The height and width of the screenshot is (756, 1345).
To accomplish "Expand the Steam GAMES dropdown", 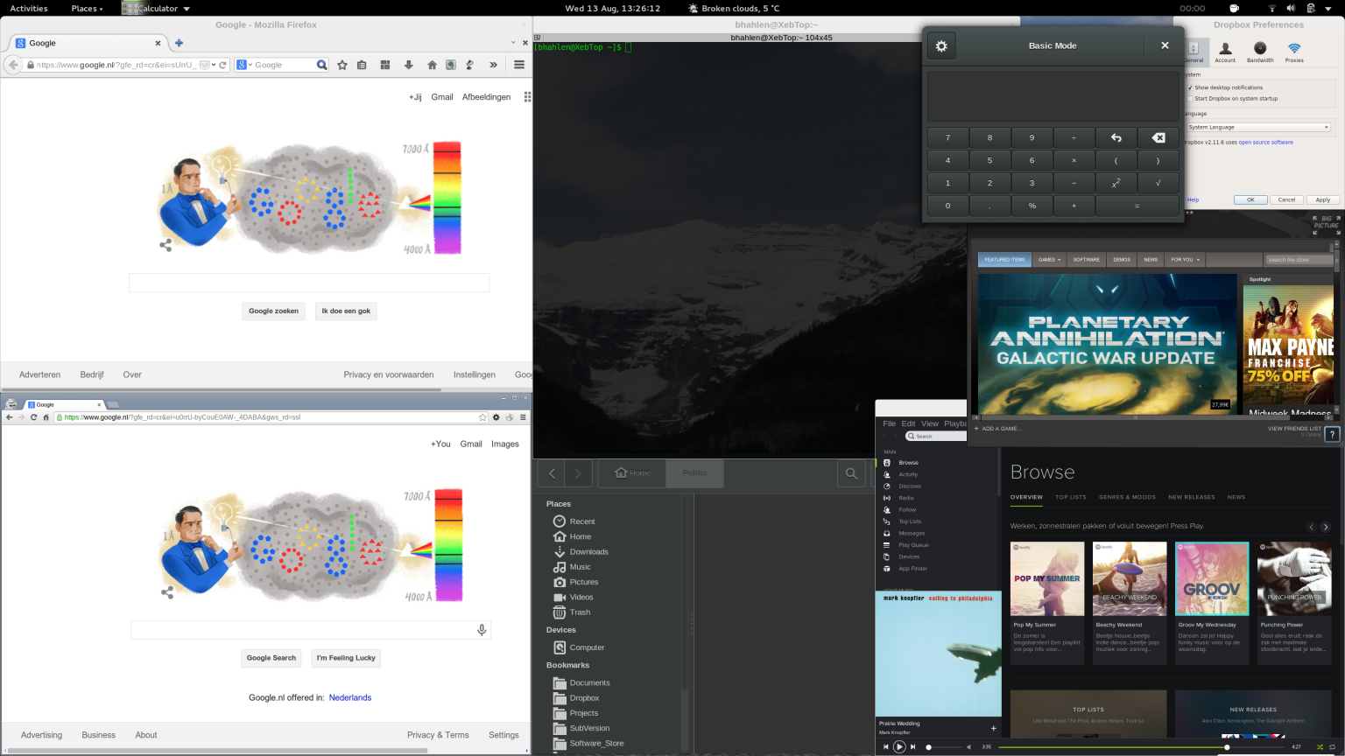I will 1049,260.
